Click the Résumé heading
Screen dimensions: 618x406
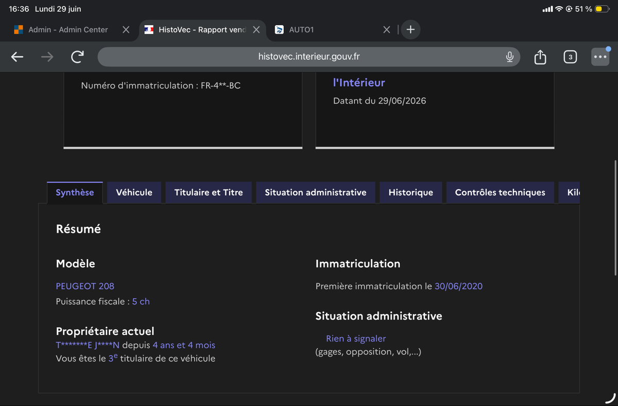(x=78, y=229)
